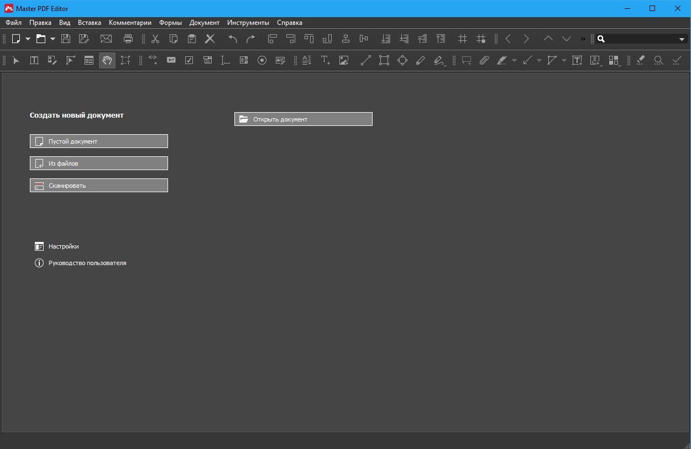Open the search field dropdown arrow
This screenshot has width=691, height=449.
[682, 39]
